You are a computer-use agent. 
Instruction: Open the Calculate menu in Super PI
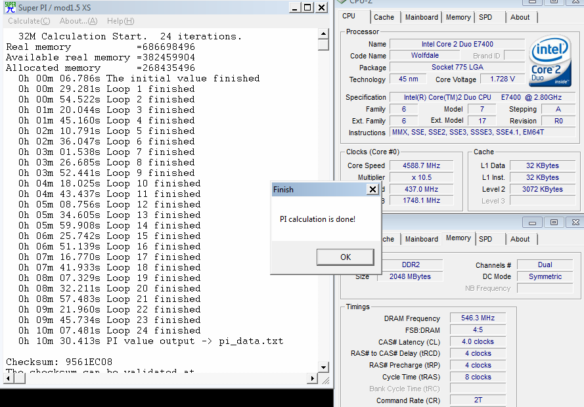(x=29, y=21)
